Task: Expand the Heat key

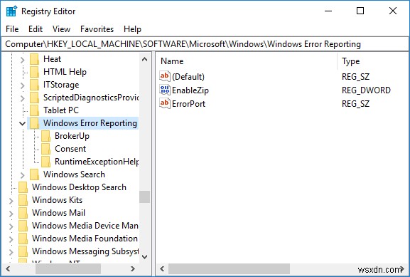Action: tap(23, 60)
